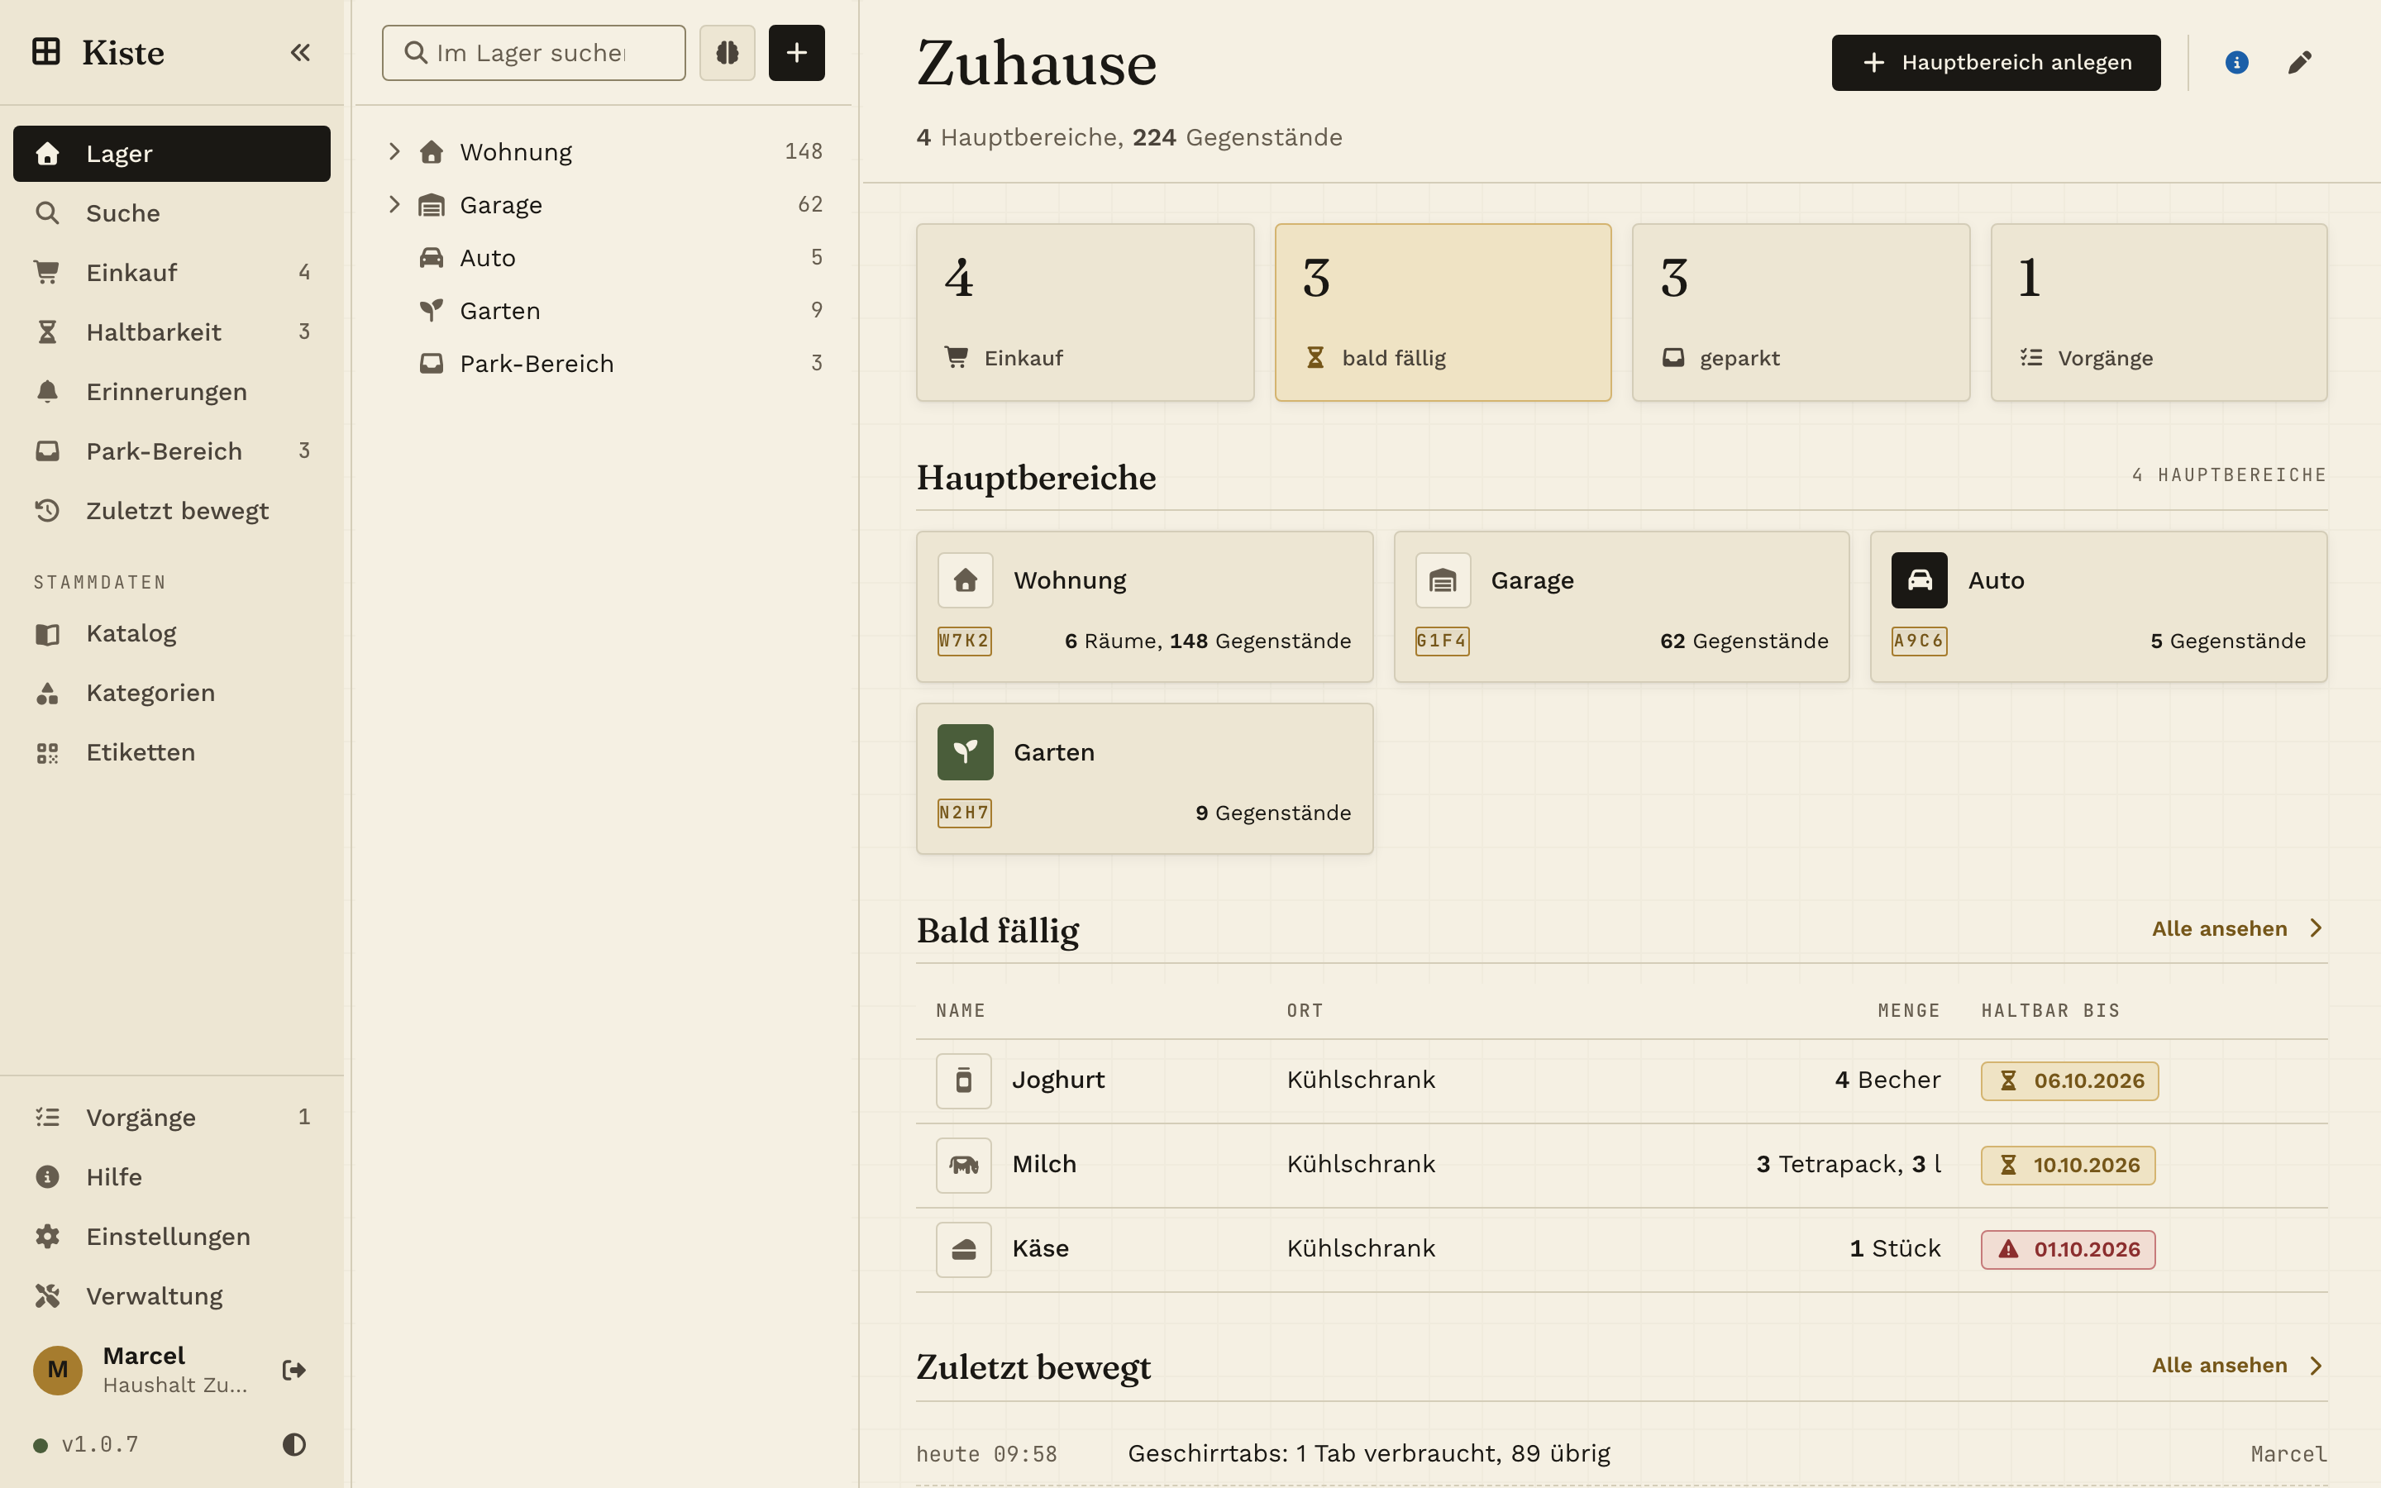Click the Auto car icon tile
This screenshot has width=2381, height=1488.
coord(1919,580)
